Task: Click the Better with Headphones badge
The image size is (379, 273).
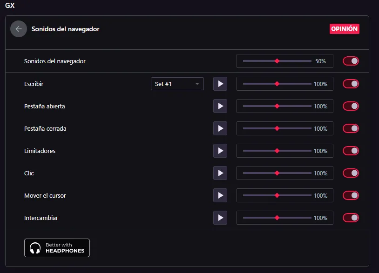Action: point(57,248)
